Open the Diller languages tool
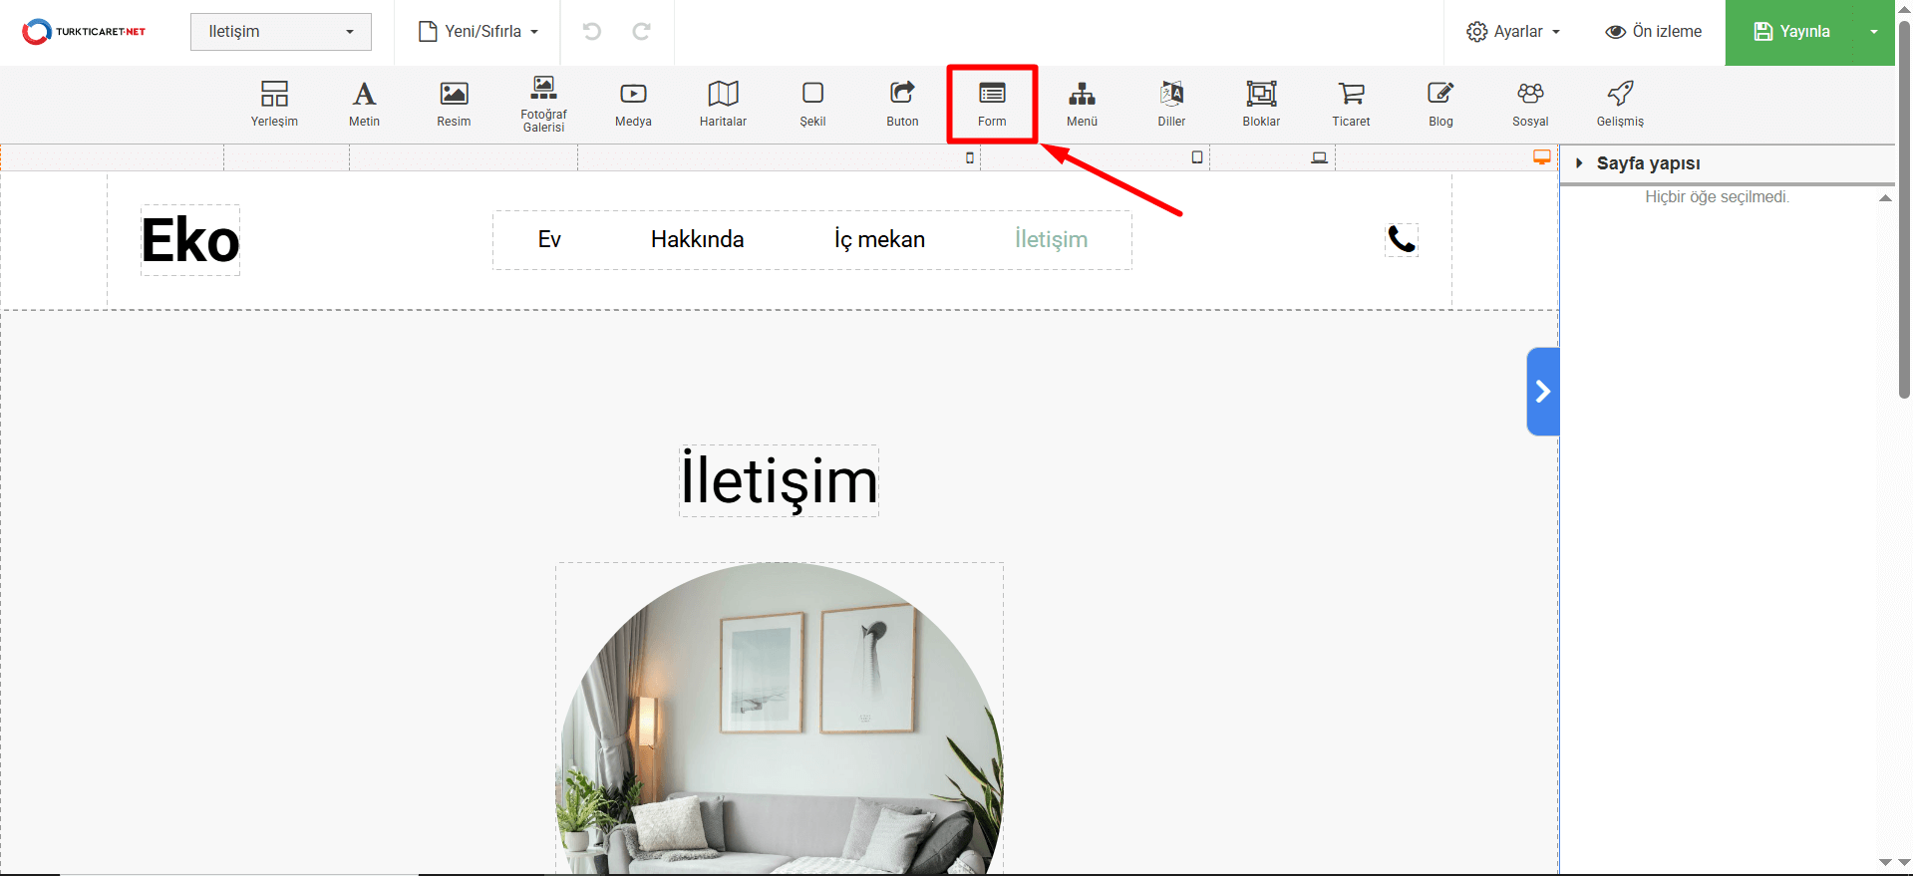Image resolution: width=1913 pixels, height=876 pixels. click(x=1171, y=104)
